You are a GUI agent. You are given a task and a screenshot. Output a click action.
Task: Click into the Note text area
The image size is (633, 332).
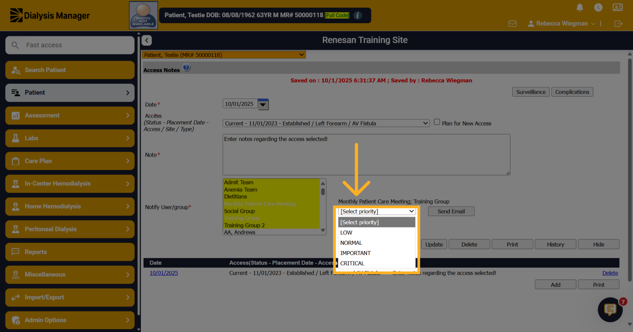(366, 155)
